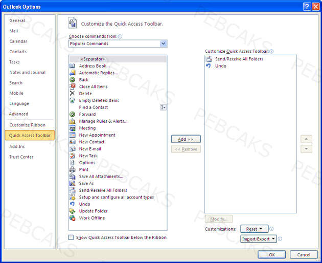Select the New E-mail icon
The height and width of the screenshot is (263, 322).
click(x=73, y=149)
